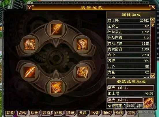The image size is (159, 117).
Task: Select the golden bracelet slot icon
Action: [56, 88]
